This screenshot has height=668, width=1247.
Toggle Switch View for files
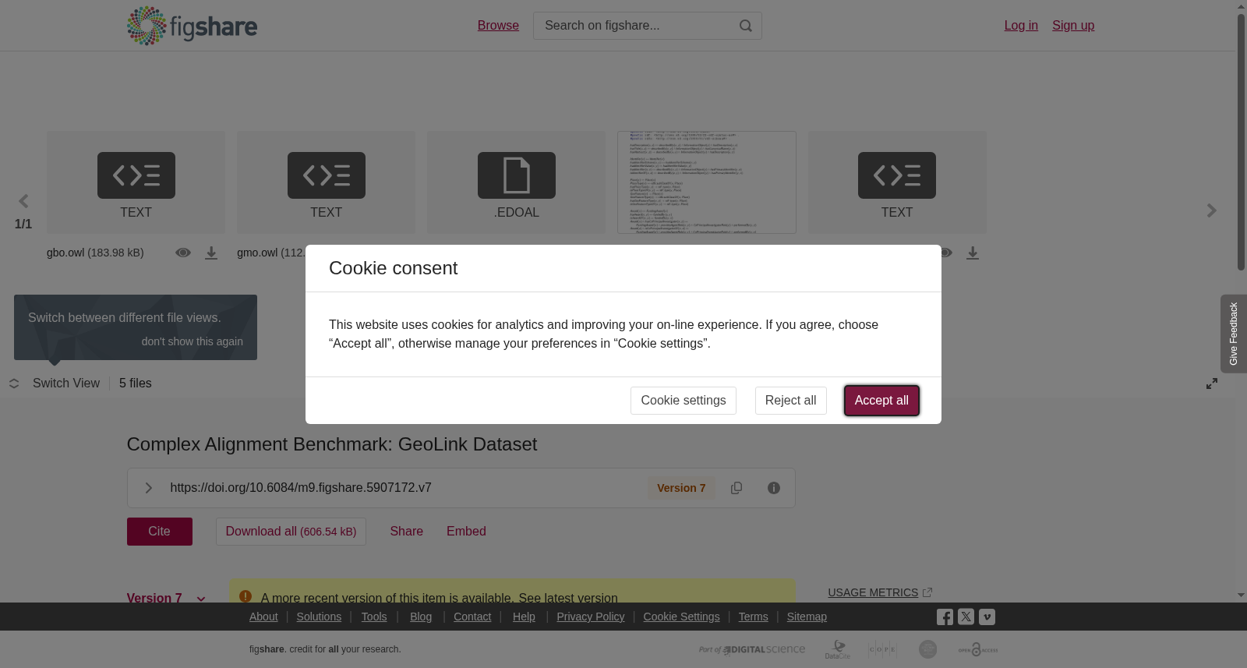coord(55,383)
